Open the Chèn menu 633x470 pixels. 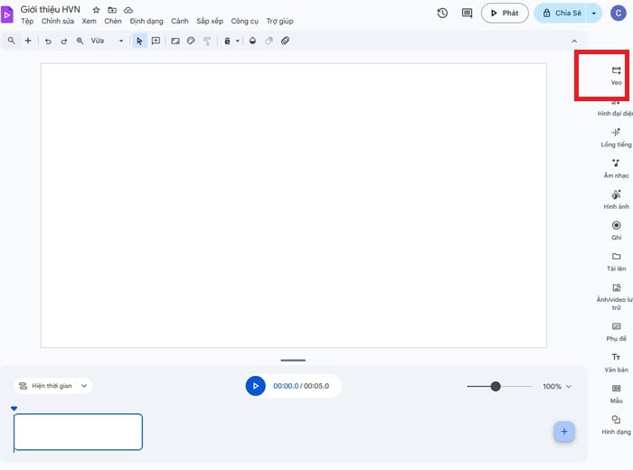pos(113,21)
